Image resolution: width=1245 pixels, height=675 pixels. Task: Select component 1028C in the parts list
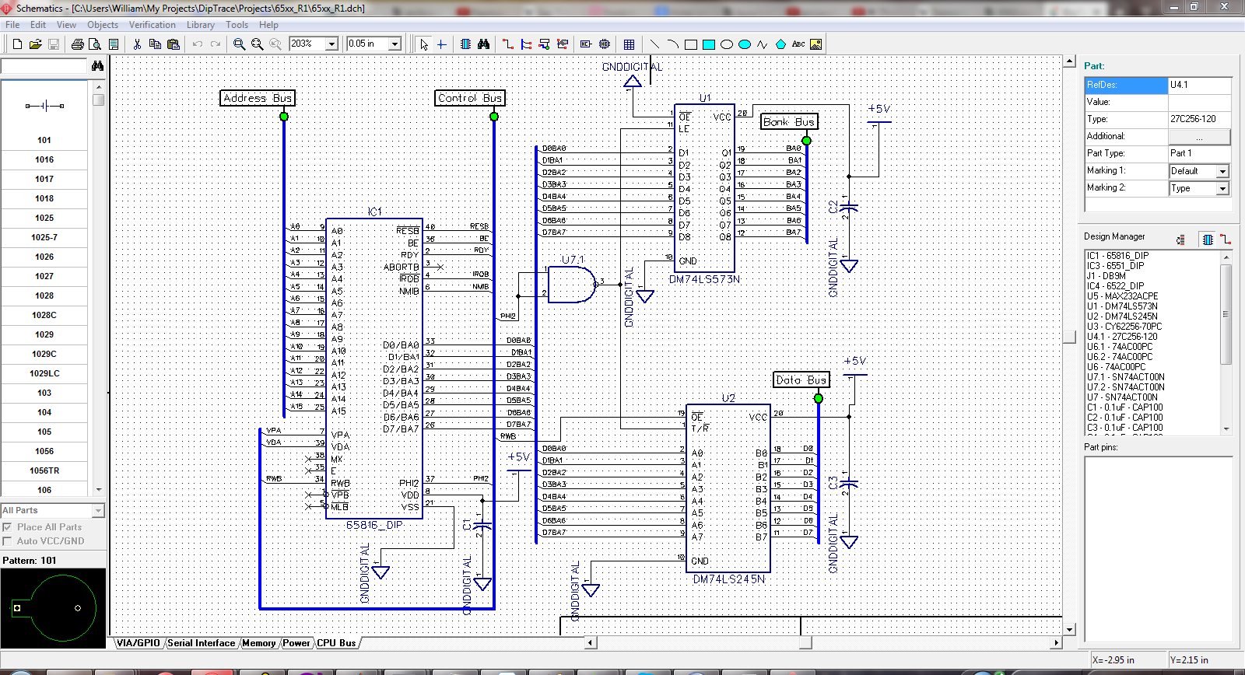[44, 315]
